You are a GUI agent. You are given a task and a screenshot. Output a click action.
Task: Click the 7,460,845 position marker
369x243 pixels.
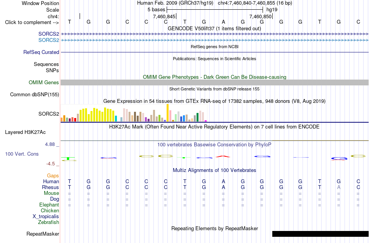pyautogui.click(x=164, y=16)
